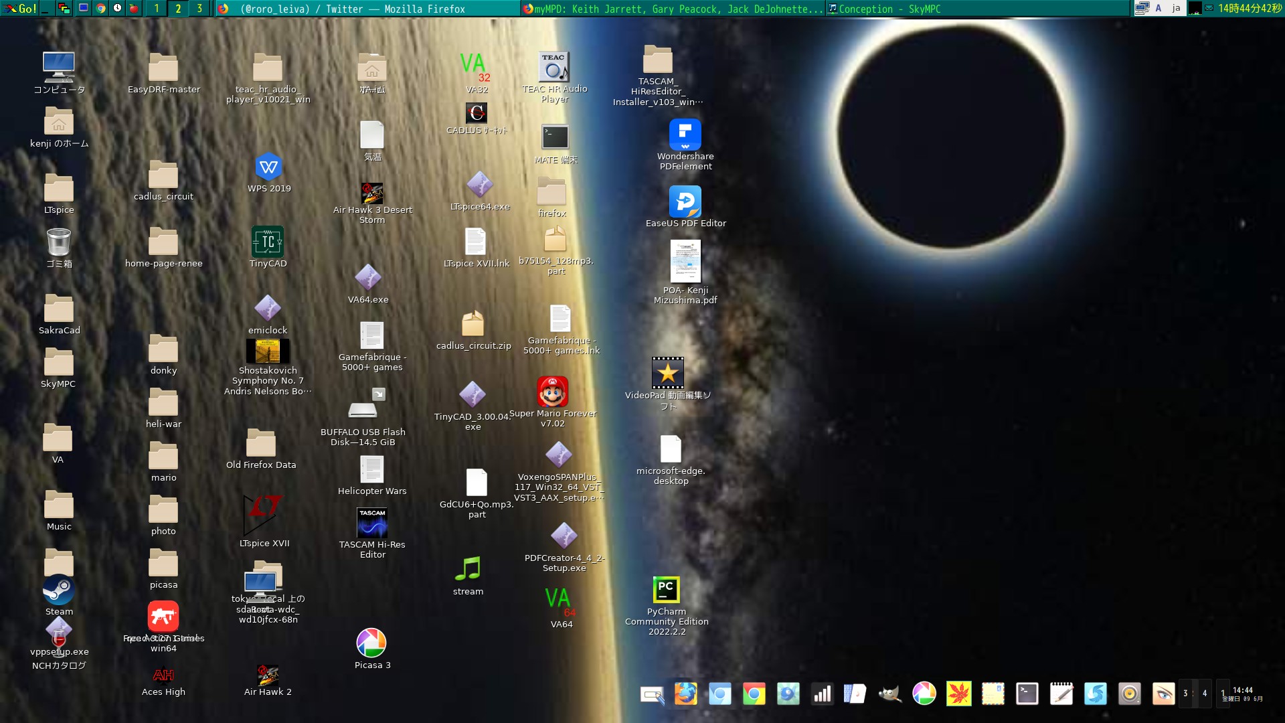
Task: Open VideoPad video editor shortcut
Action: 667,373
